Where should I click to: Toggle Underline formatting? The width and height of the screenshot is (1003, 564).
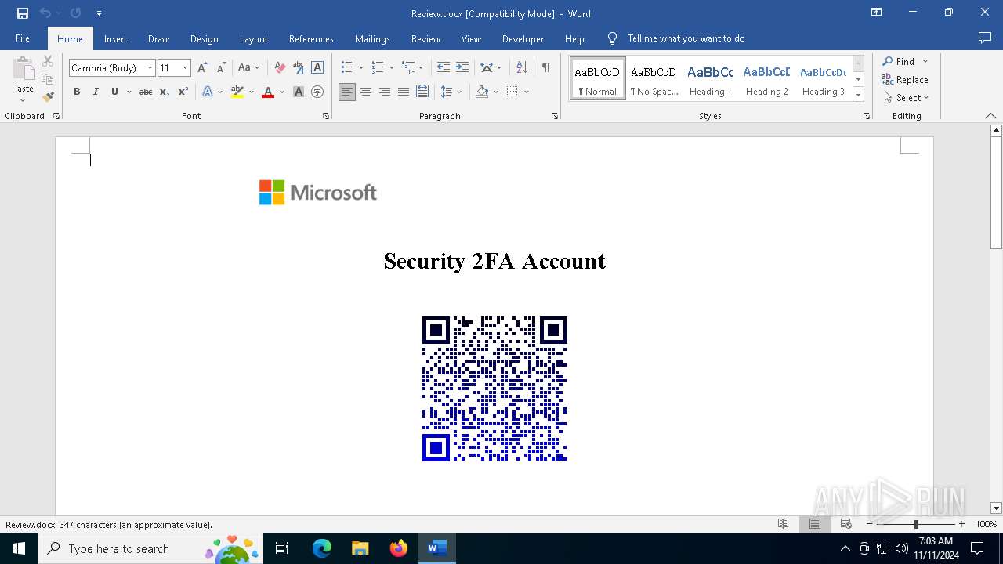click(114, 92)
